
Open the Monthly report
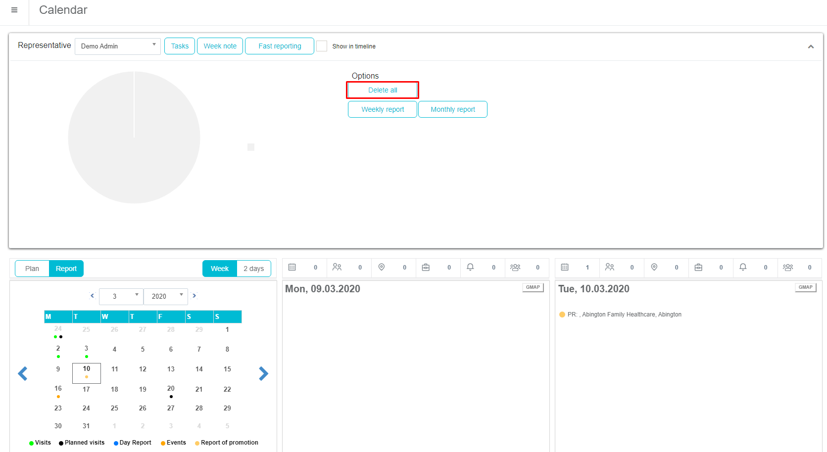pos(452,109)
